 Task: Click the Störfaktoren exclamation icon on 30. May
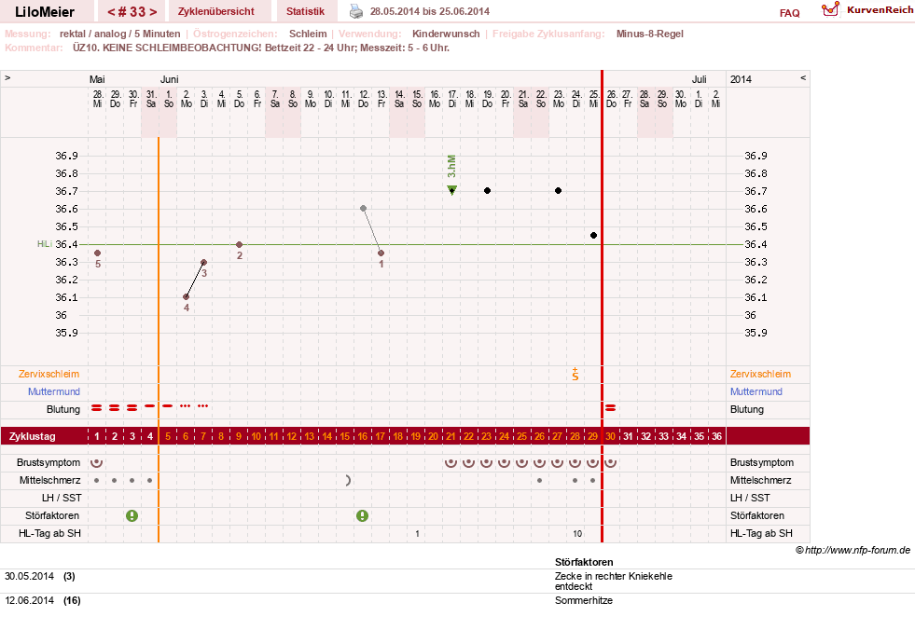[132, 515]
